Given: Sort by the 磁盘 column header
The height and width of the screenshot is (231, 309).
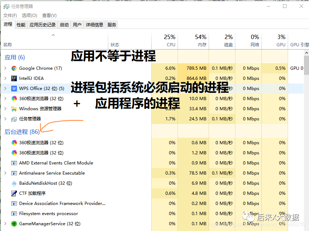Looking at the screenshot, I should pyautogui.click(x=222, y=41).
